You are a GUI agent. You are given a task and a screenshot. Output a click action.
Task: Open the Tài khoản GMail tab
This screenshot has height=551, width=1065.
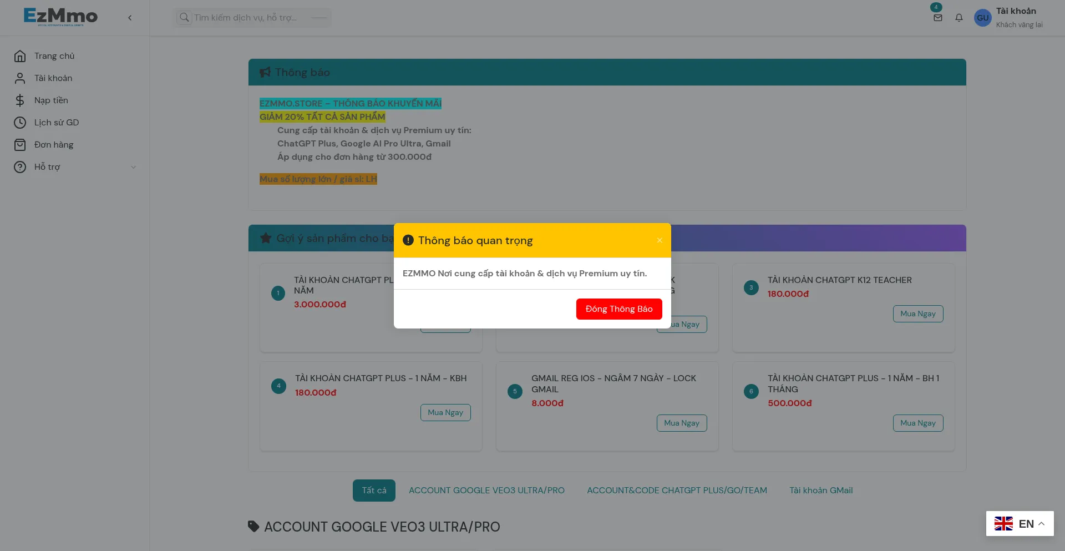coord(821,491)
